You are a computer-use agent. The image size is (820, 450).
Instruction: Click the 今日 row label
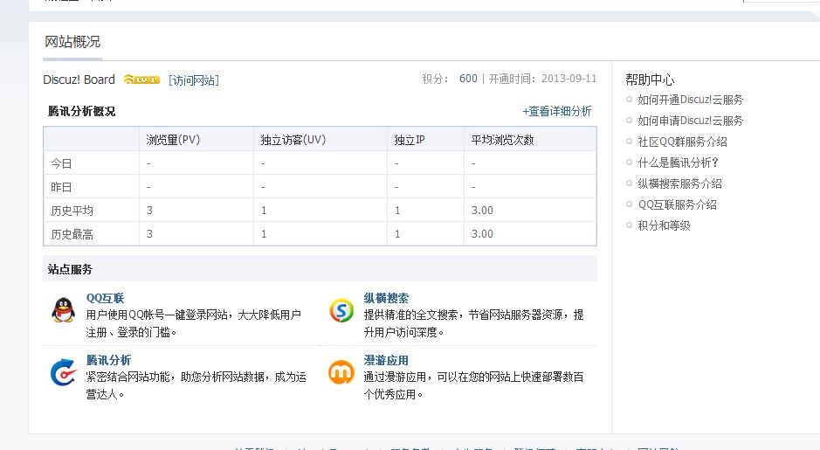pyautogui.click(x=61, y=163)
